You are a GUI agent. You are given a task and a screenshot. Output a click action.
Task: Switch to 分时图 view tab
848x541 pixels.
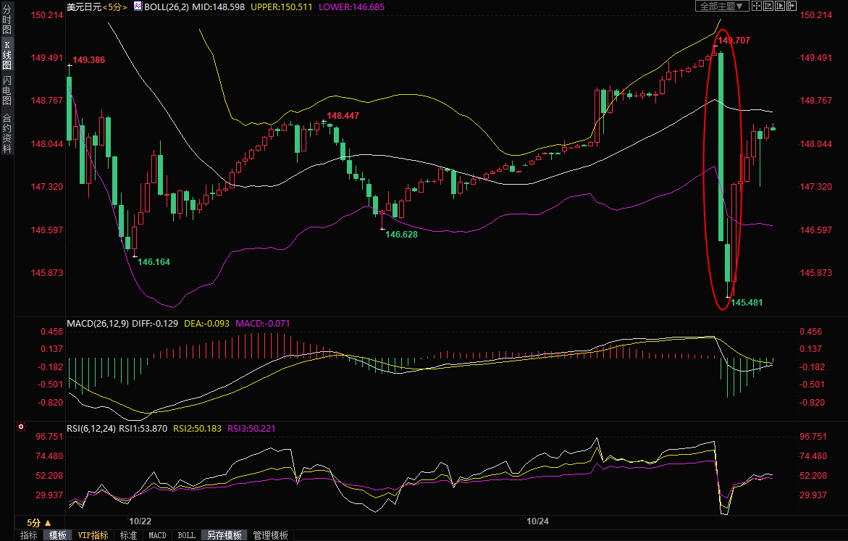tap(7, 20)
